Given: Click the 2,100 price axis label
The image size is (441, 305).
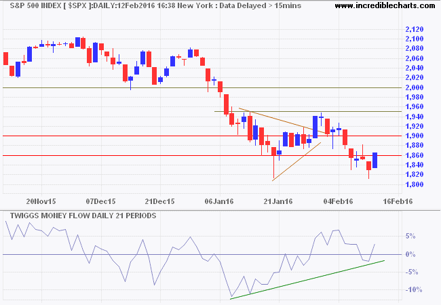Looking at the screenshot, I should (415, 39).
